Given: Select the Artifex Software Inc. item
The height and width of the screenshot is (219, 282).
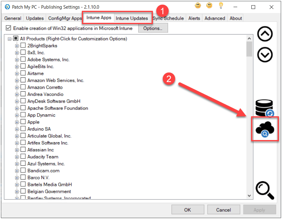Looking at the screenshot, I should click(x=48, y=143).
